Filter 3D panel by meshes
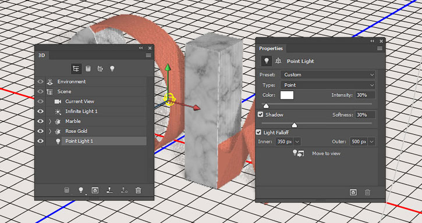This screenshot has width=422, height=223. [x=88, y=69]
